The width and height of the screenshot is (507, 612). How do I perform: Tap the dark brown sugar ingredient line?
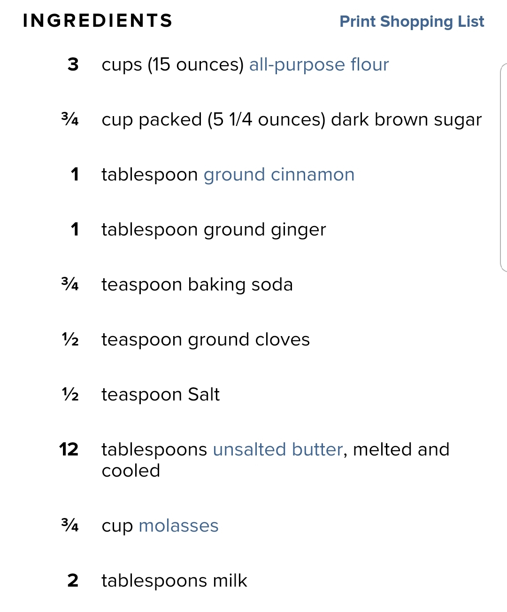[x=292, y=120]
